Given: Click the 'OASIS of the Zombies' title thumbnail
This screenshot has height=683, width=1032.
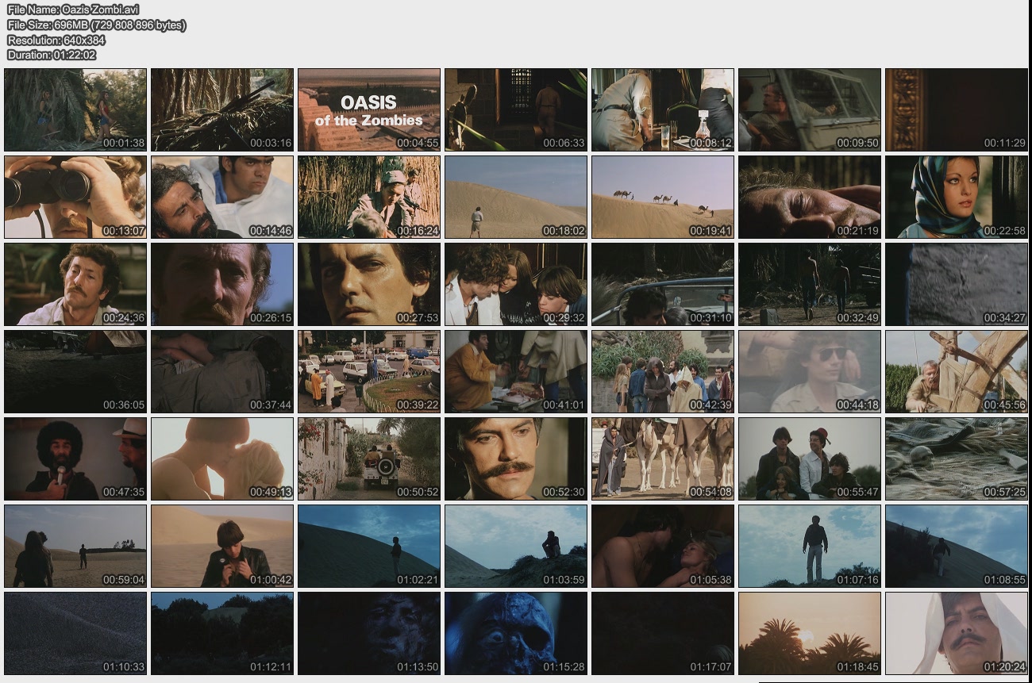Looking at the screenshot, I should [x=369, y=109].
